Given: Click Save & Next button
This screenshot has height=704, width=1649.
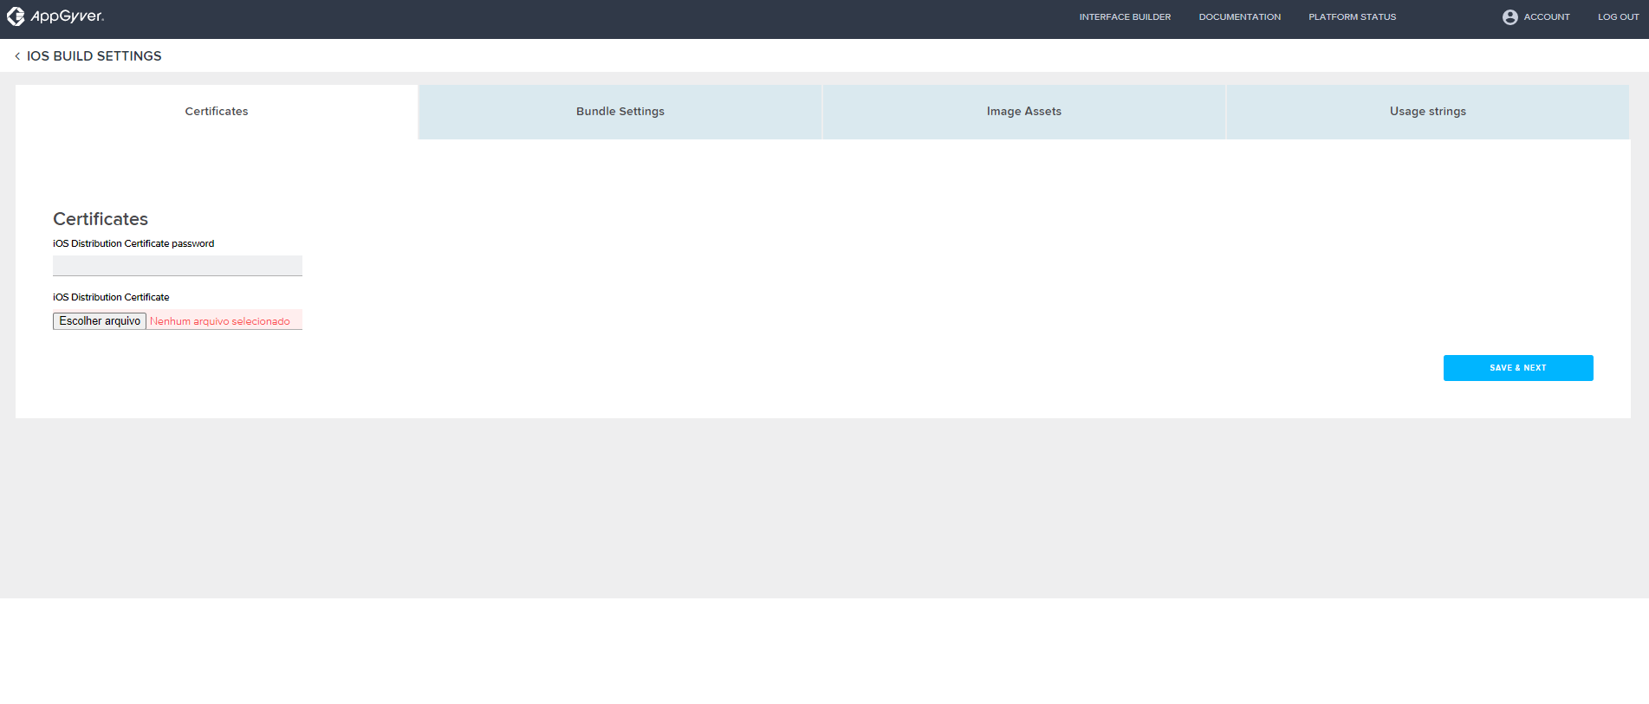Looking at the screenshot, I should [x=1518, y=368].
